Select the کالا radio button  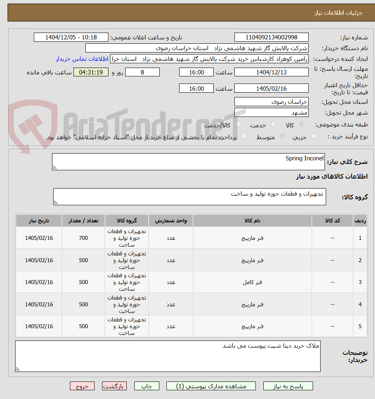click(302, 124)
